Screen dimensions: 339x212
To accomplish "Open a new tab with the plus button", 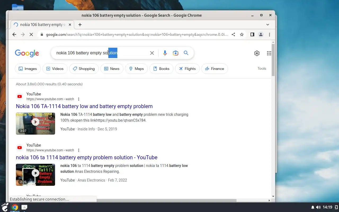I will 80,25.
